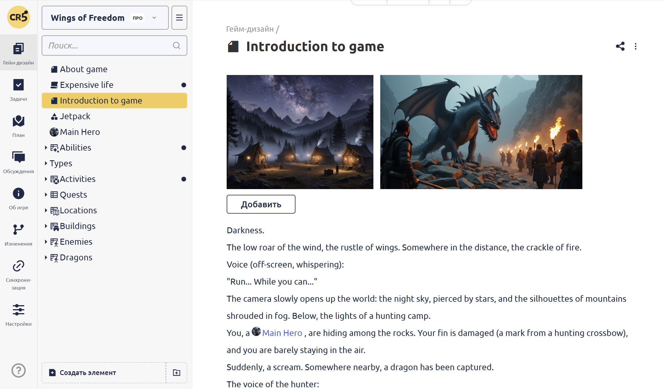Open the Настройки sliders icon

(18, 310)
